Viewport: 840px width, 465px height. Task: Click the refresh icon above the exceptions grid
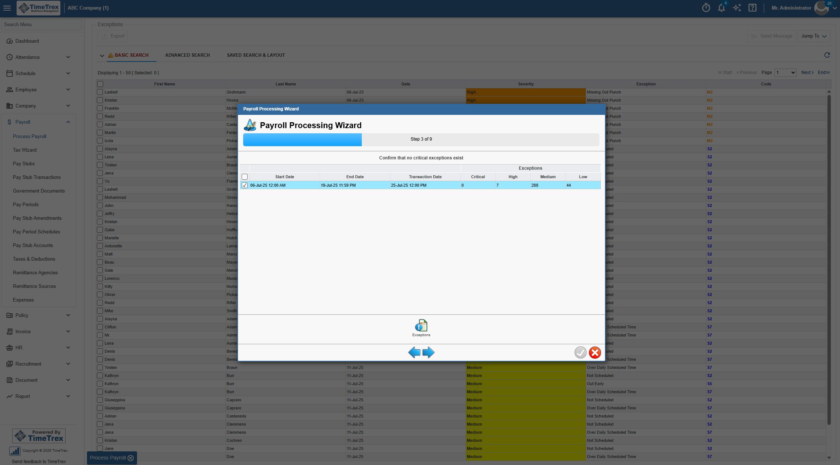[x=827, y=55]
